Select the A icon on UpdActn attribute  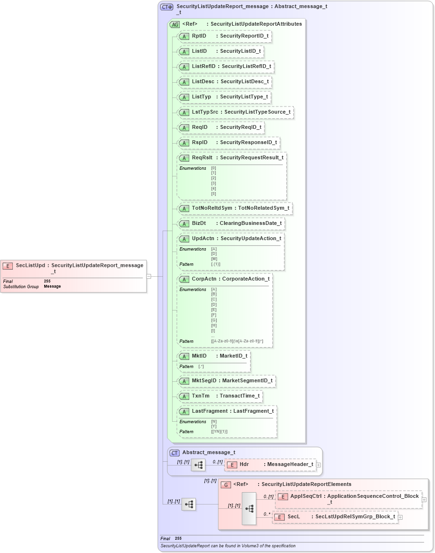pyautogui.click(x=184, y=239)
